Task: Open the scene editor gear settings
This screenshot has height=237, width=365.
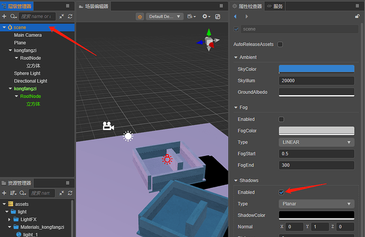Action: [x=206, y=16]
